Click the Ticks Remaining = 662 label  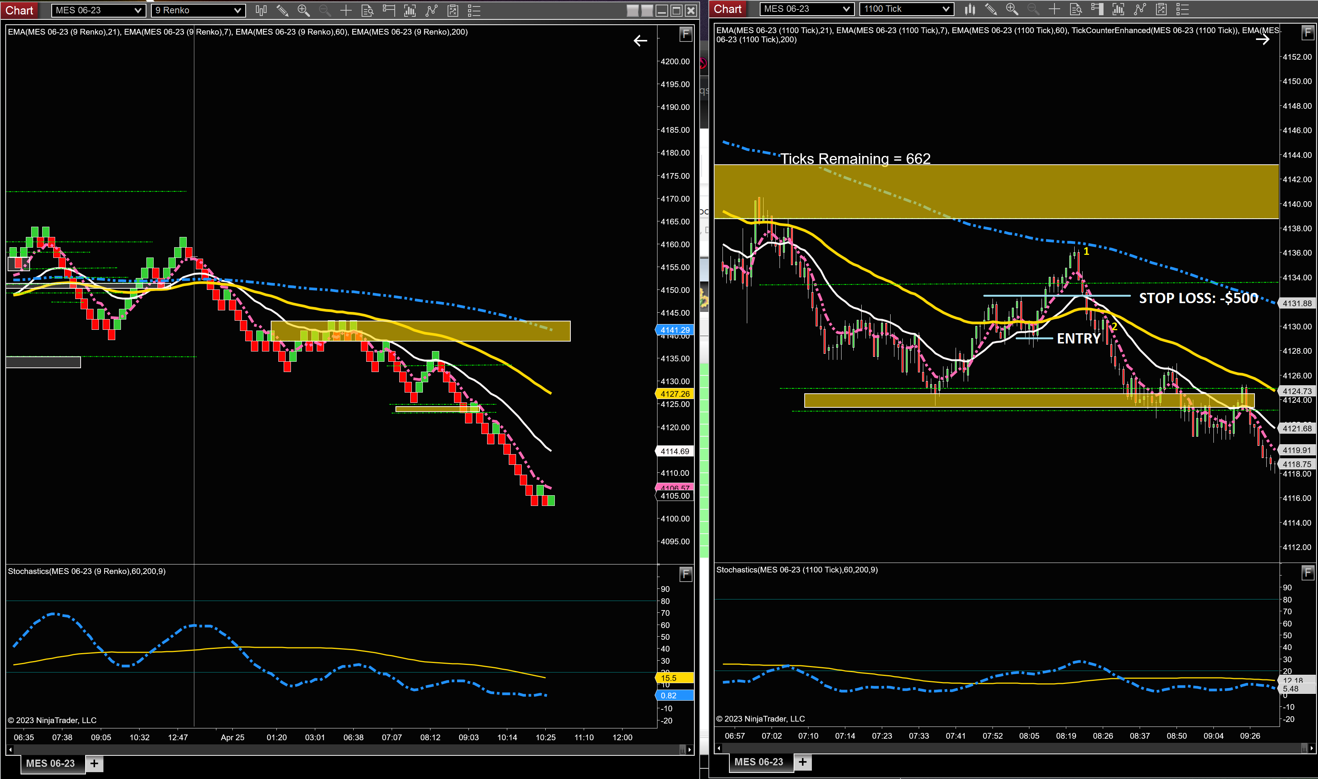855,159
